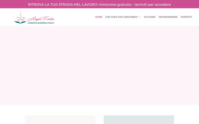
Task: Navigate to TESTIMONIANZE
Action: click(x=168, y=17)
